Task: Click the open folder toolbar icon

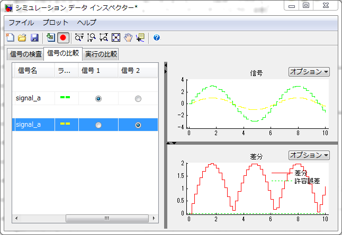Action: pos(22,37)
